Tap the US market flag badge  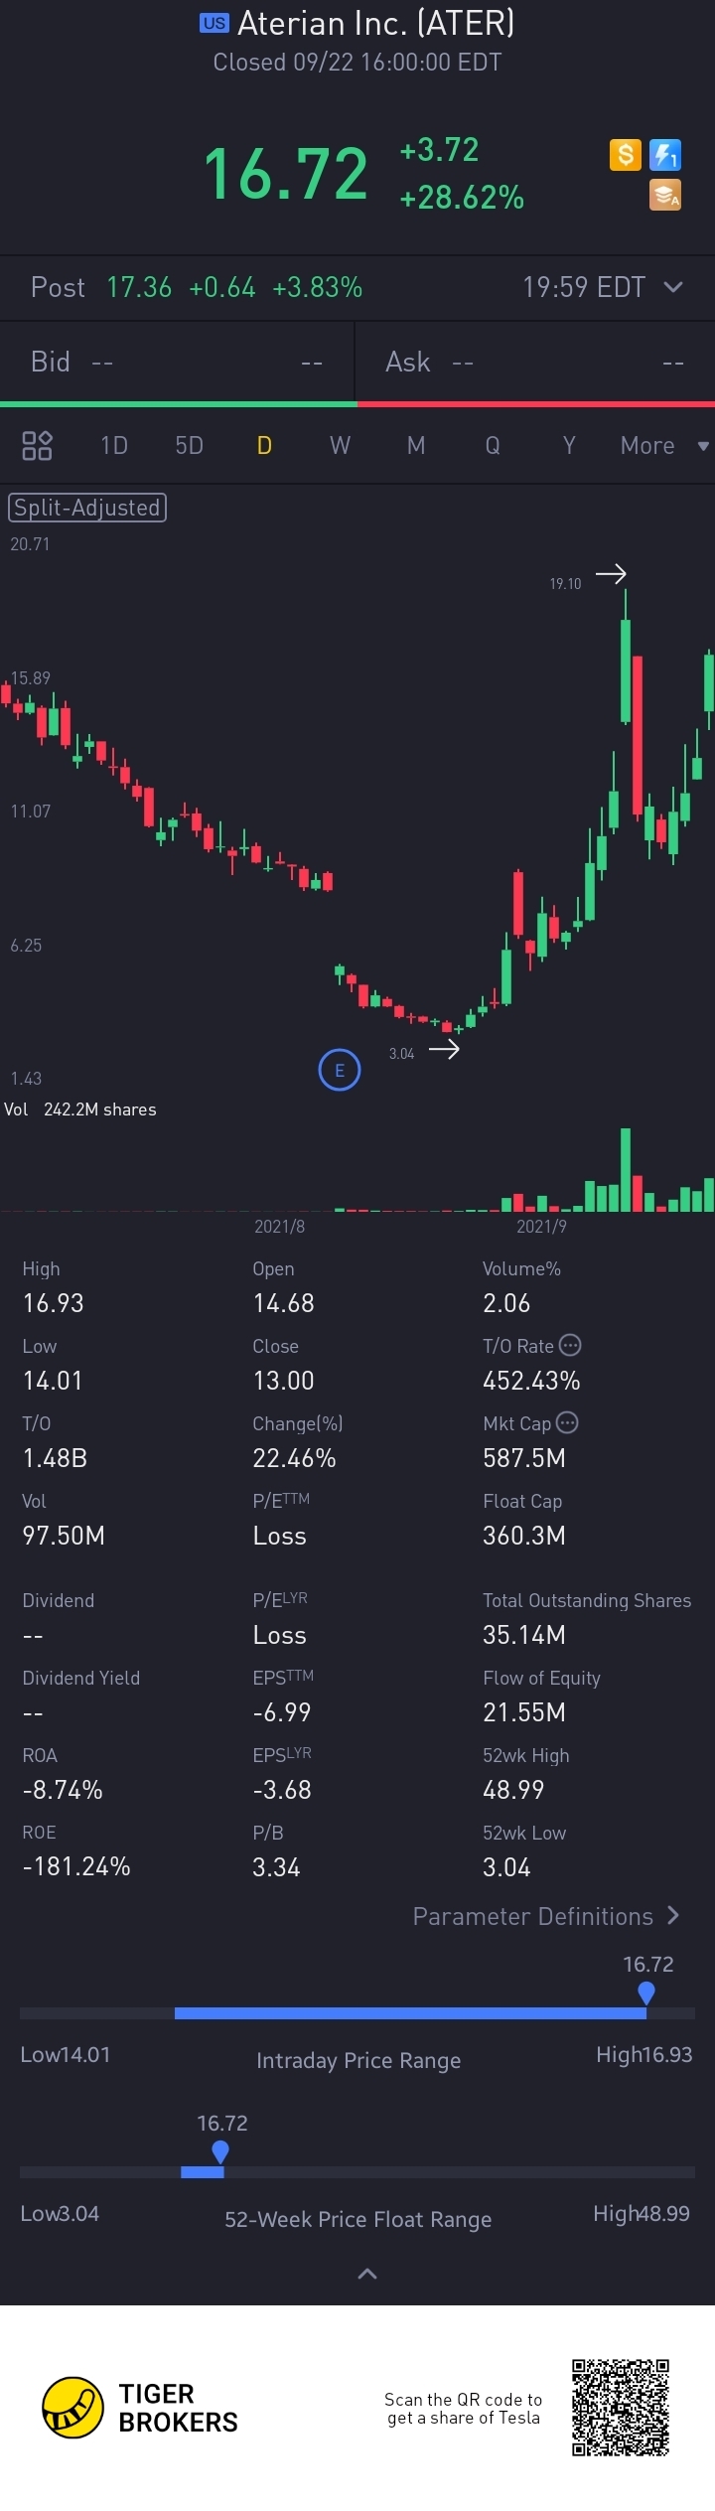coord(214,23)
